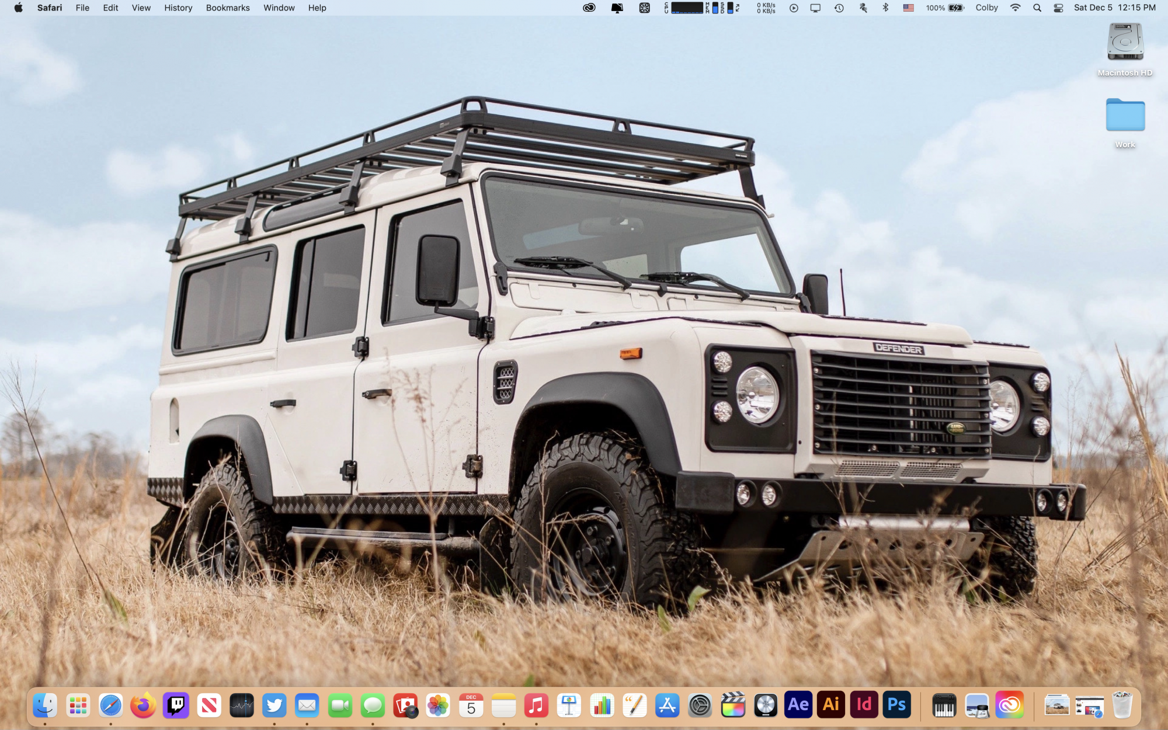
Task: Open Spotlight search magnifier
Action: [1037, 8]
